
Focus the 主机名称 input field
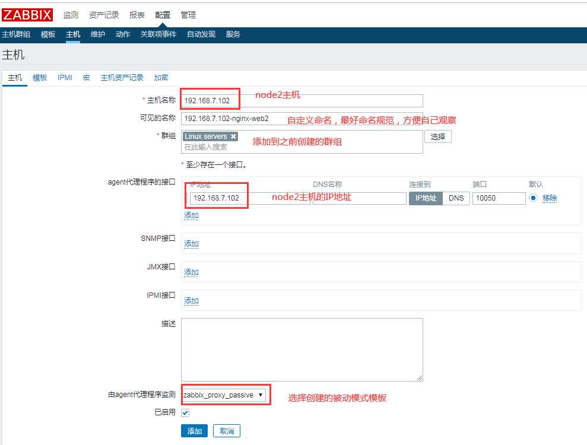pyautogui.click(x=302, y=101)
